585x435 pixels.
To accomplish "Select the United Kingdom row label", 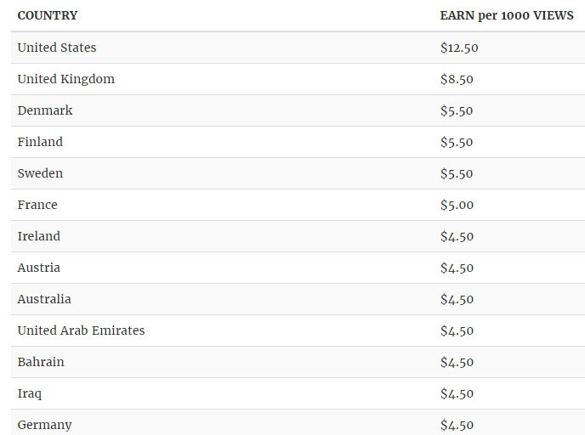I will coord(66,79).
